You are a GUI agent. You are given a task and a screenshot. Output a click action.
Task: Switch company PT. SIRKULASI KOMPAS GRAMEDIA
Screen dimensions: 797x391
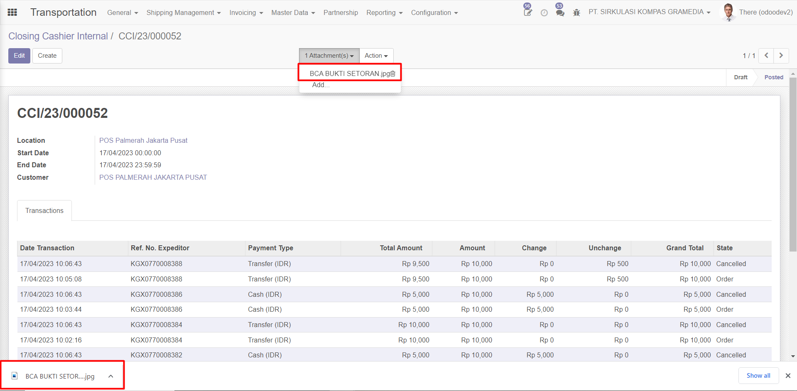(649, 12)
